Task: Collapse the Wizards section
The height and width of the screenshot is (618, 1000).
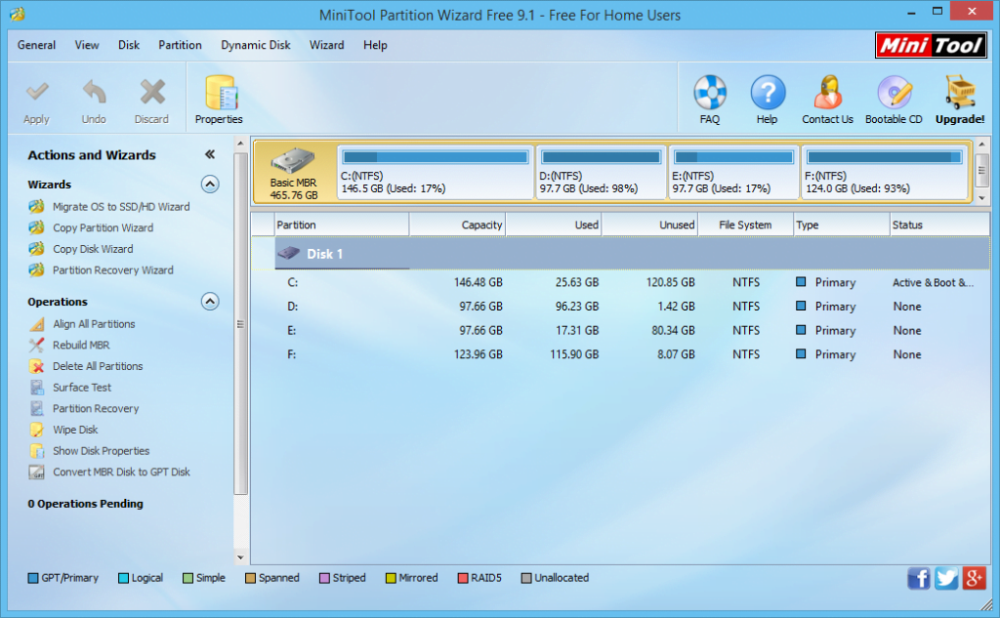Action: coord(210,185)
